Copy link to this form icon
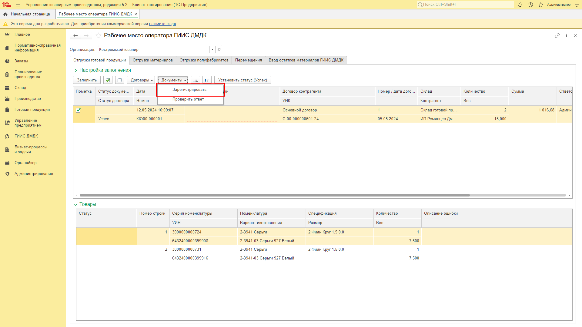Screen dimensions: 582x327 click(x=557, y=35)
